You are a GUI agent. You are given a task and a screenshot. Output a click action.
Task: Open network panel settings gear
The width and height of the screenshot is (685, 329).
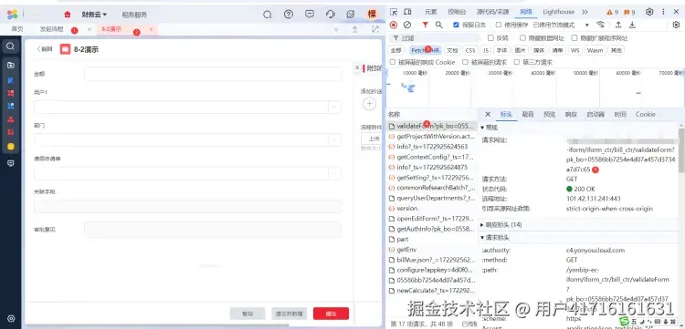pyautogui.click(x=676, y=25)
